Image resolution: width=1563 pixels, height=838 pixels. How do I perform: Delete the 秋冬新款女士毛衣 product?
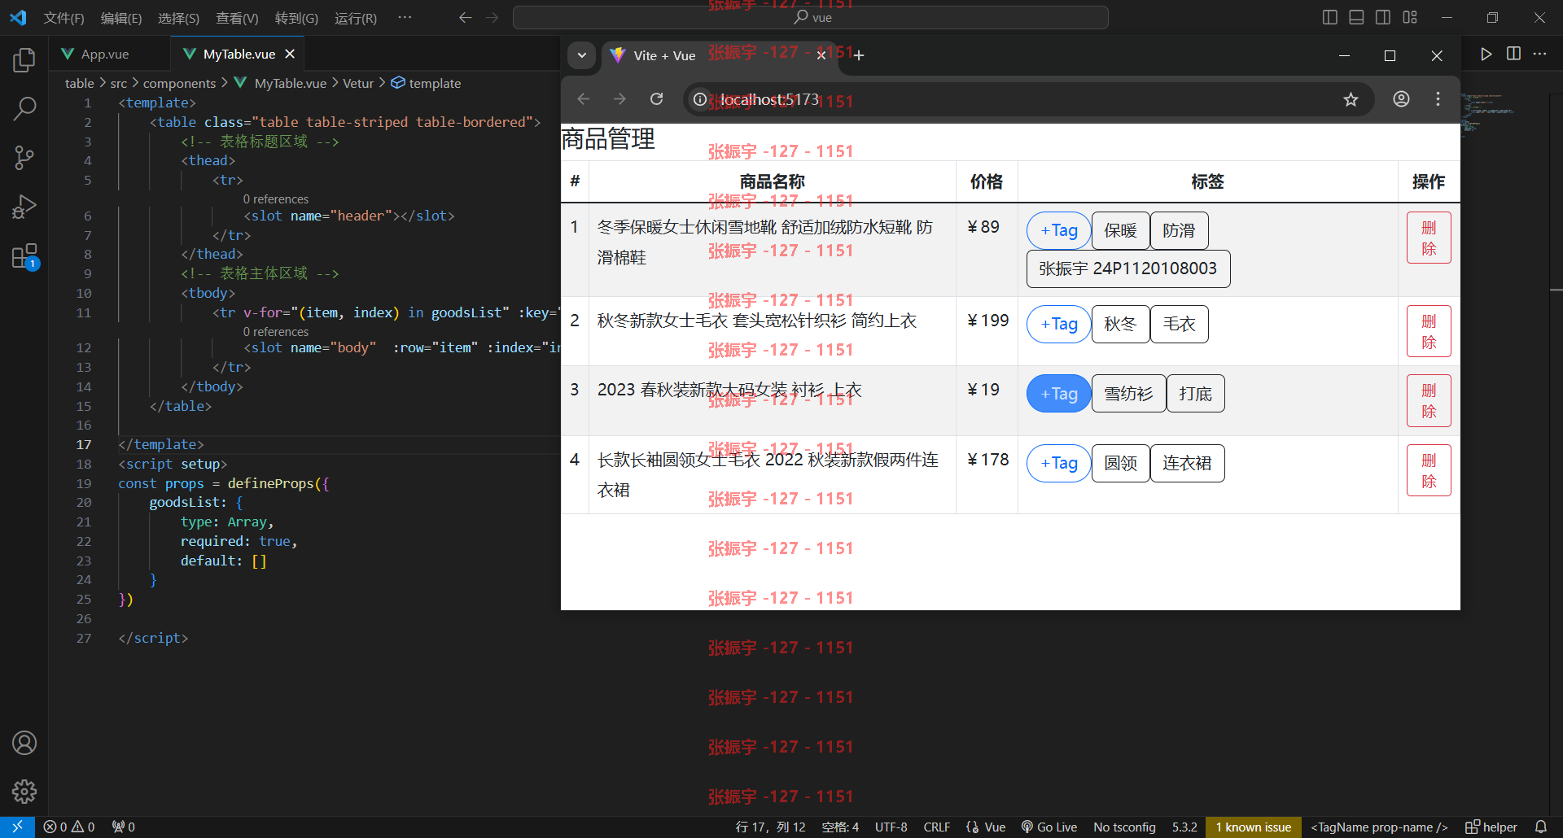1429,331
